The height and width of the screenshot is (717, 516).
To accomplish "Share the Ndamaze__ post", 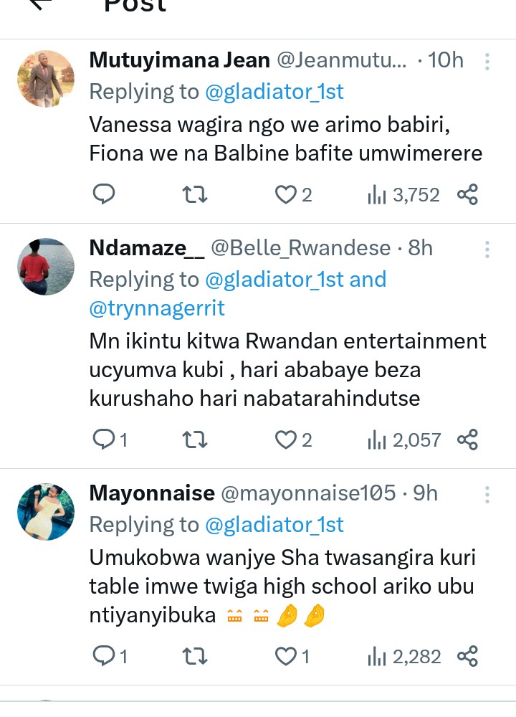I will [x=467, y=439].
